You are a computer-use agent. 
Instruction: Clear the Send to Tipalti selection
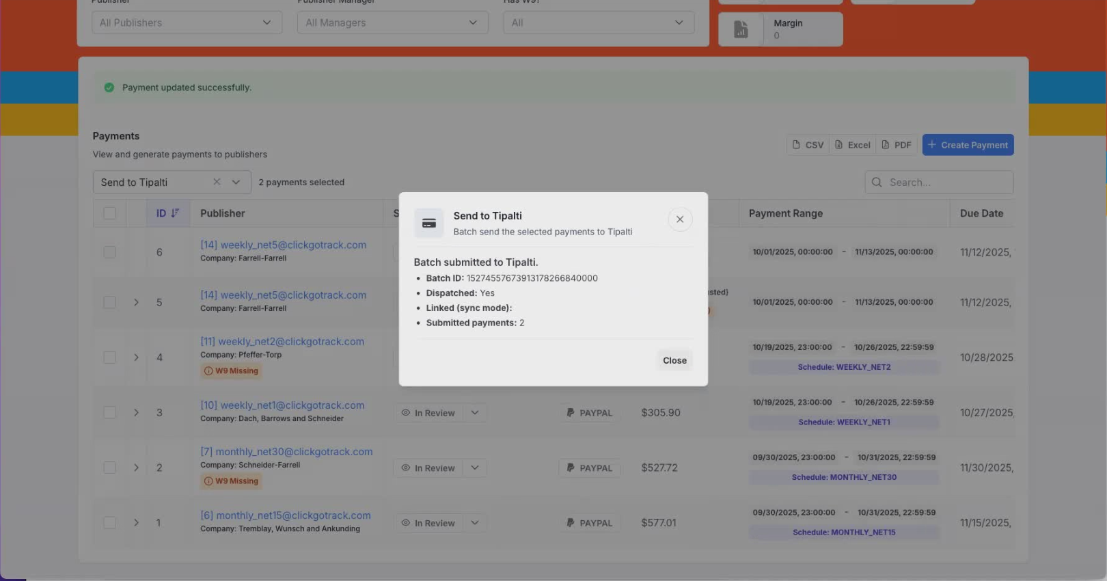pos(217,182)
